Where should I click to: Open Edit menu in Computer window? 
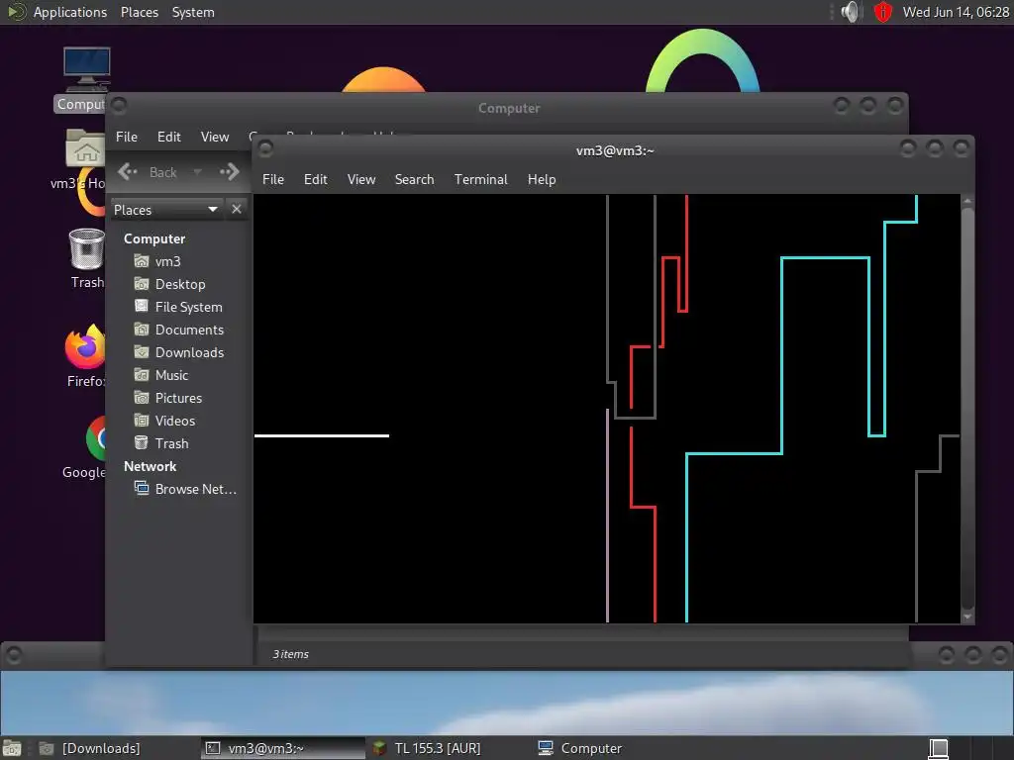coord(168,137)
